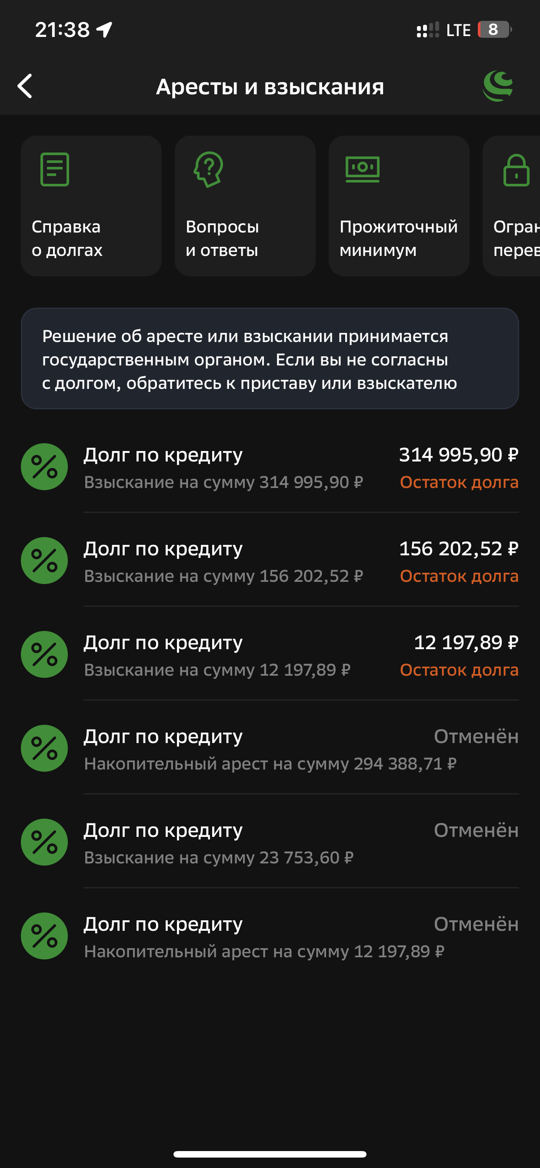The image size is (540, 1168).
Task: Tap the percent icon of the last cancelled debt
Action: (44, 936)
